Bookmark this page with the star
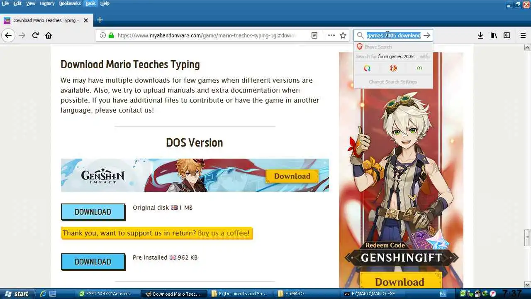Viewport: 531px width, 299px height. pos(343,35)
